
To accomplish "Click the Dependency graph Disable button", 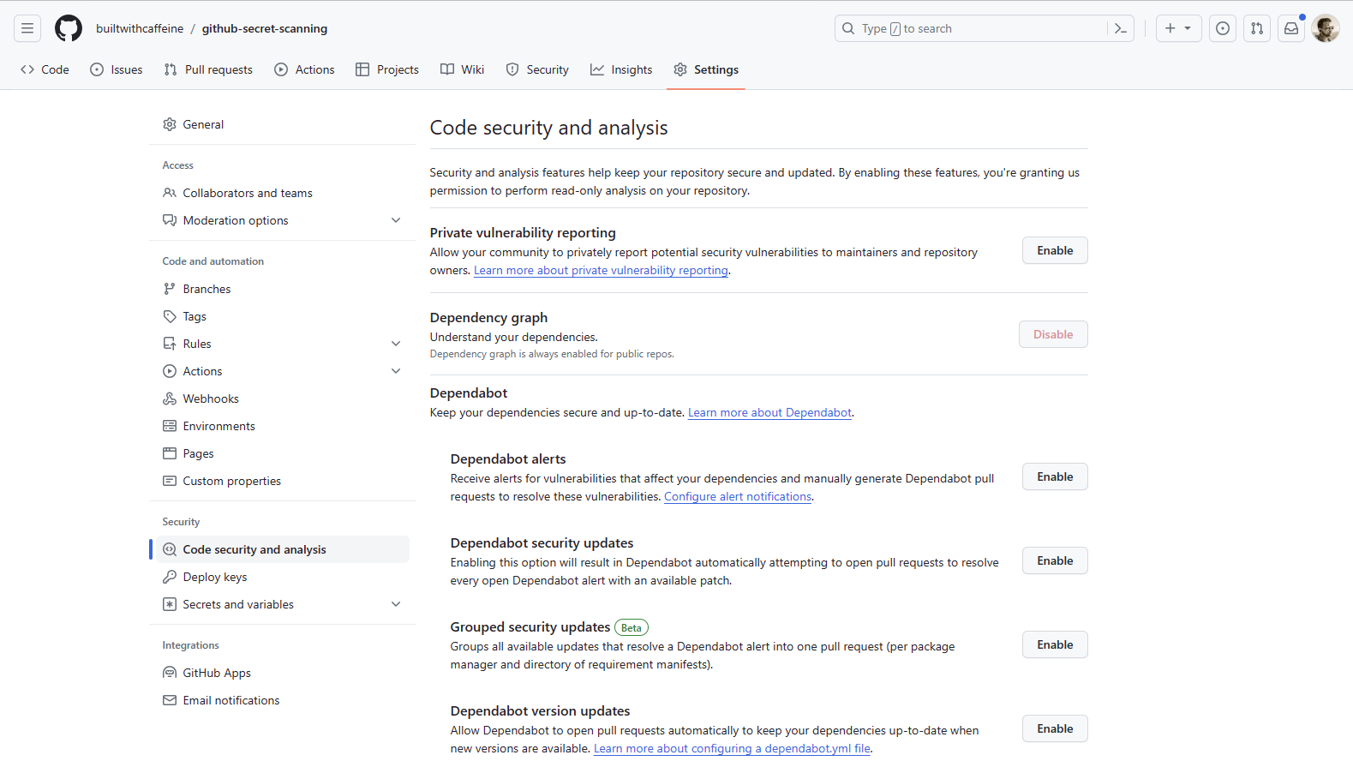I will point(1053,334).
